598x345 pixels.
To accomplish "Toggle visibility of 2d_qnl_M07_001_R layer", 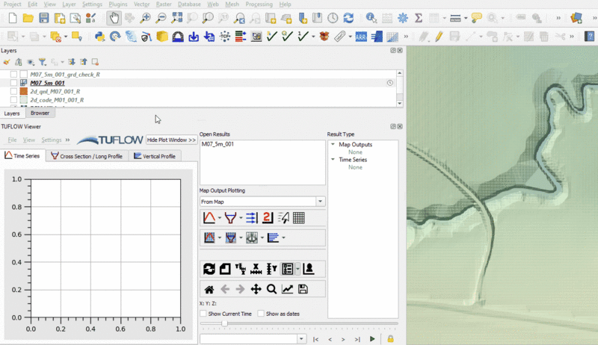I will (x=14, y=91).
